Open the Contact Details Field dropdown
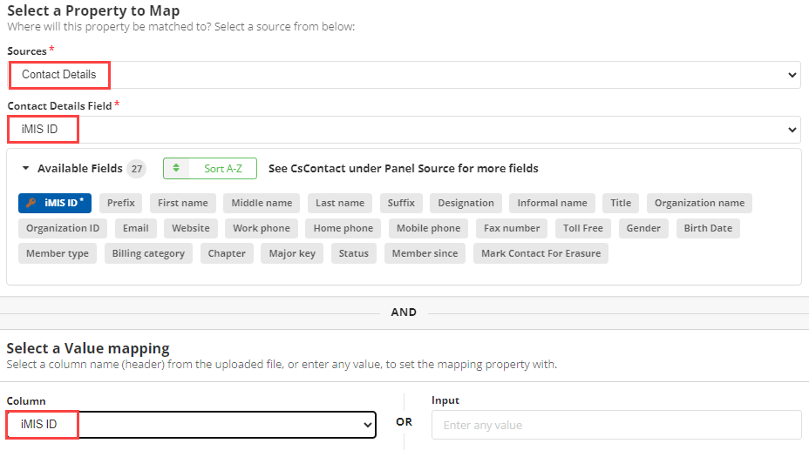Image resolution: width=809 pixels, height=450 pixels. (404, 129)
